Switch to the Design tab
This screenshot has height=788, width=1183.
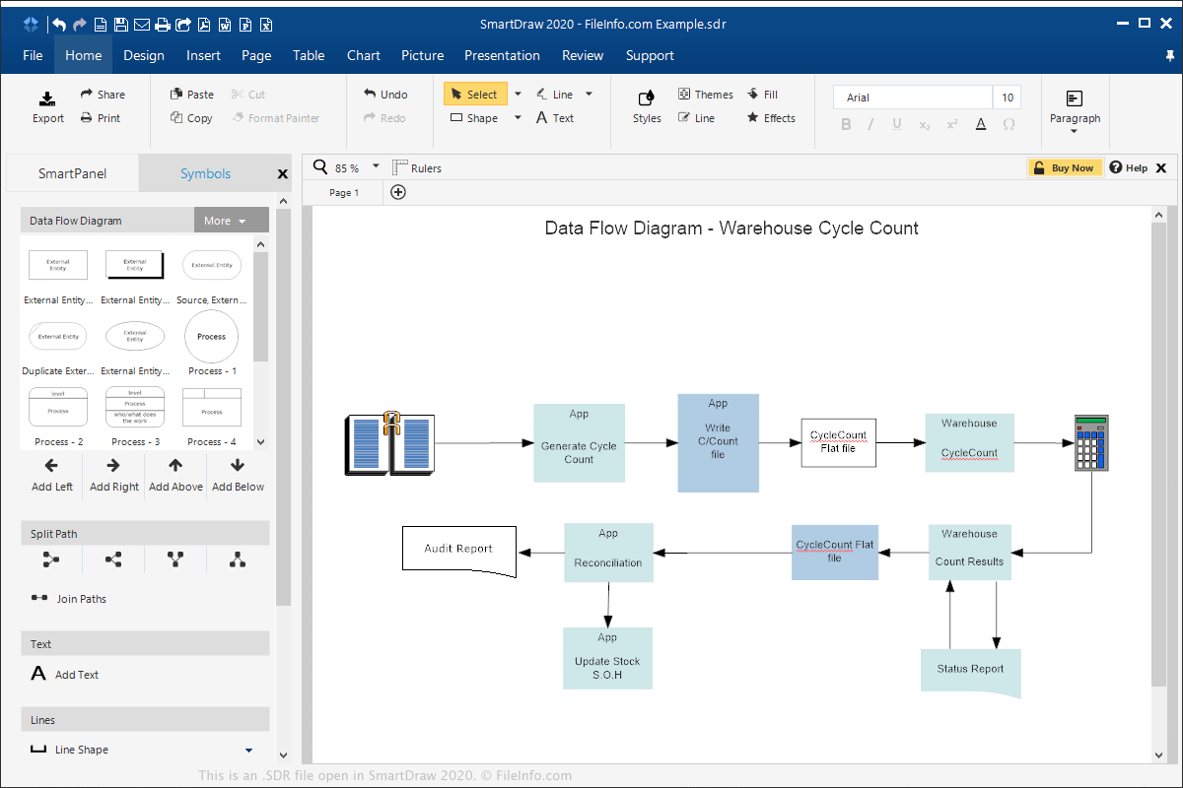(x=144, y=55)
